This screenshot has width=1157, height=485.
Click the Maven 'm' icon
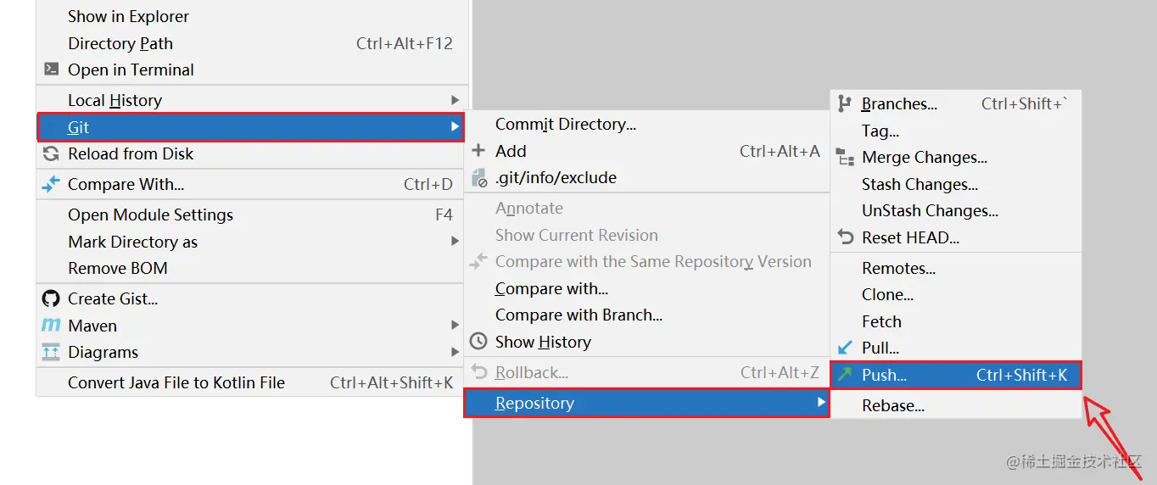pyautogui.click(x=52, y=326)
